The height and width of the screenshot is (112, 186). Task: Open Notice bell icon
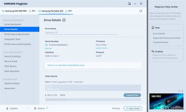point(35,108)
